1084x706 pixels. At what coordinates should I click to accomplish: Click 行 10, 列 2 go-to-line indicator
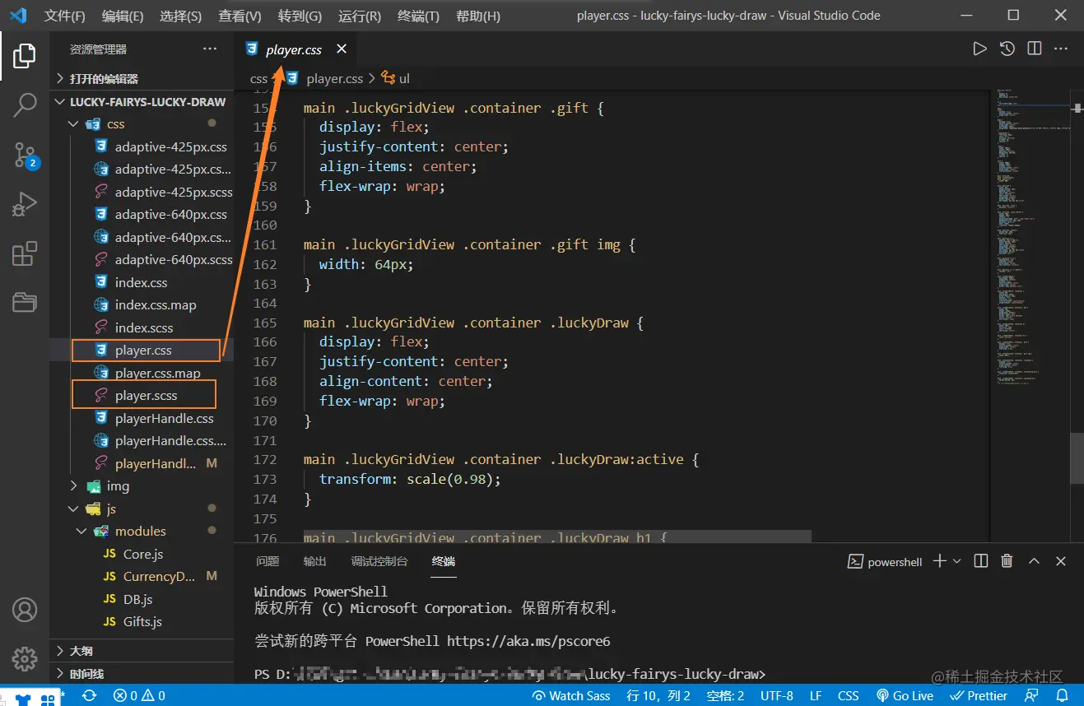[658, 696]
